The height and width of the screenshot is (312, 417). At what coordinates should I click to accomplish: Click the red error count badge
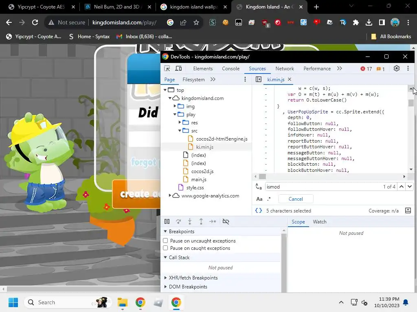(366, 69)
